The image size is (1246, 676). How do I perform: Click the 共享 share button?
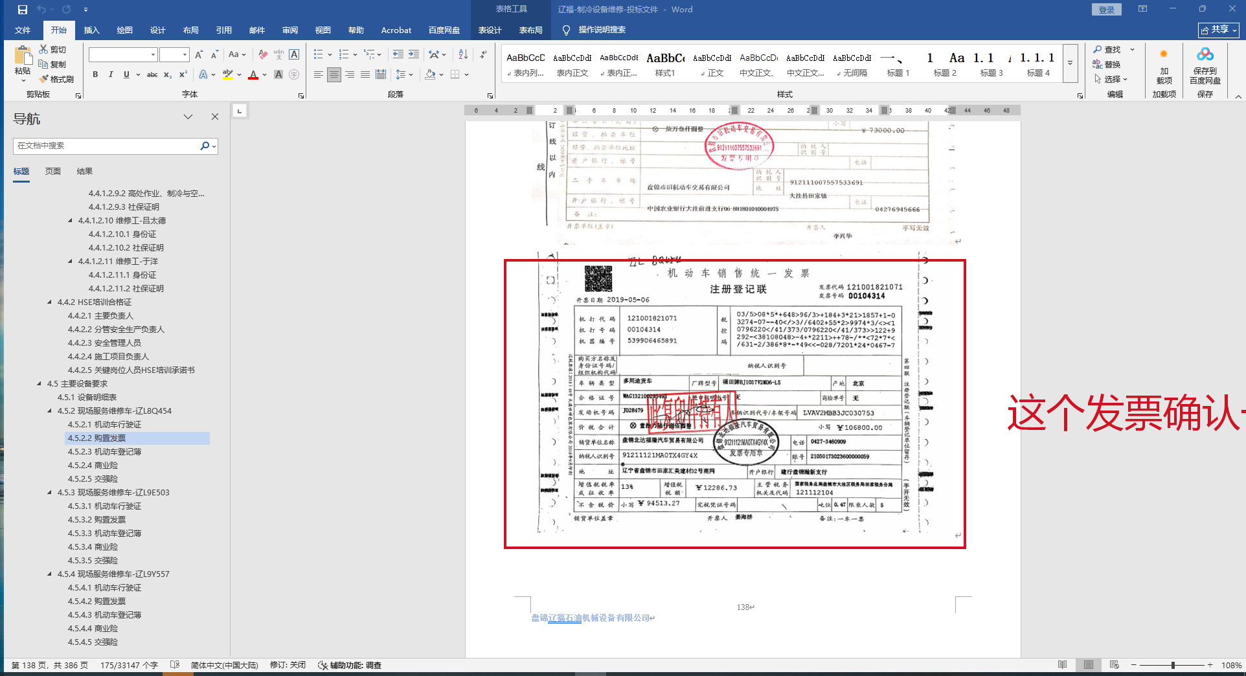pos(1219,30)
